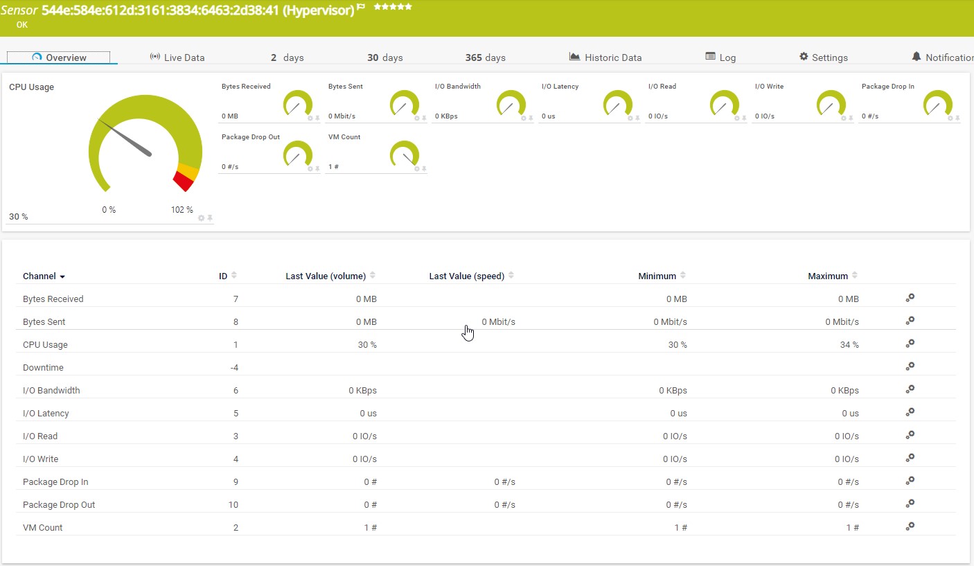The height and width of the screenshot is (566, 974).
Task: Open gear settings on the Bytes Received gauge
Action: tap(311, 118)
